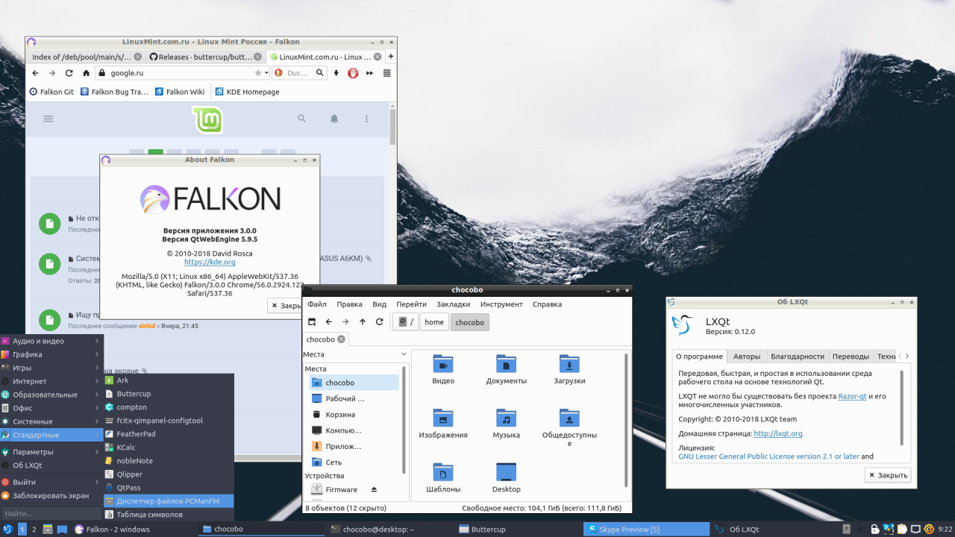Open new browser tab with plus button
Viewport: 955px width, 537px height.
pyautogui.click(x=390, y=57)
